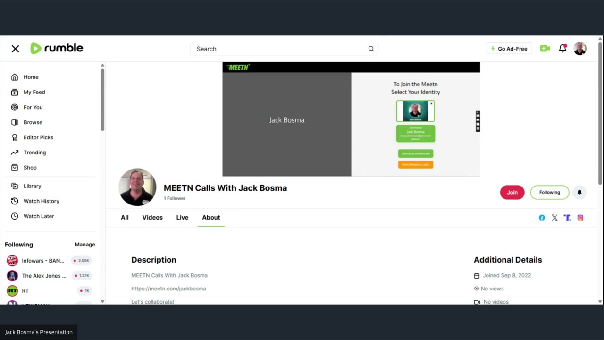Switch to the All tab
The height and width of the screenshot is (340, 604).
pyautogui.click(x=125, y=218)
